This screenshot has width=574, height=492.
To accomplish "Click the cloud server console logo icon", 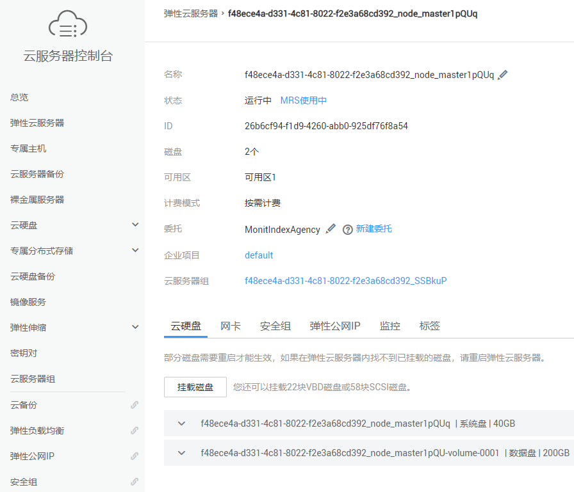I will [x=68, y=25].
